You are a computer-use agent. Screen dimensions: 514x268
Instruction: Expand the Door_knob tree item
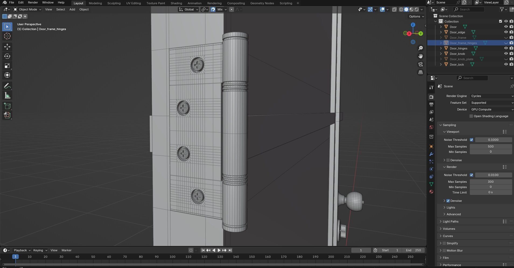click(x=441, y=53)
